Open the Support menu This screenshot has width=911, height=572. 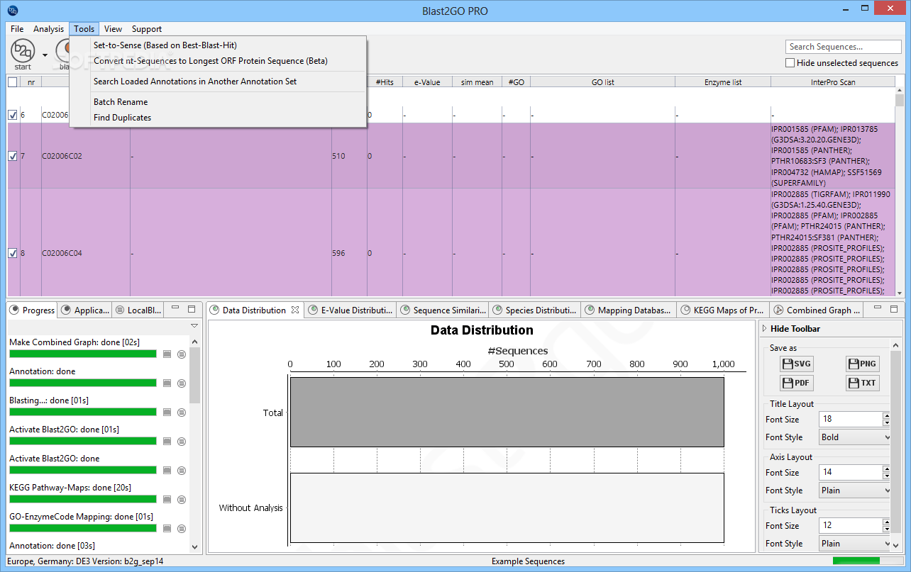[147, 29]
